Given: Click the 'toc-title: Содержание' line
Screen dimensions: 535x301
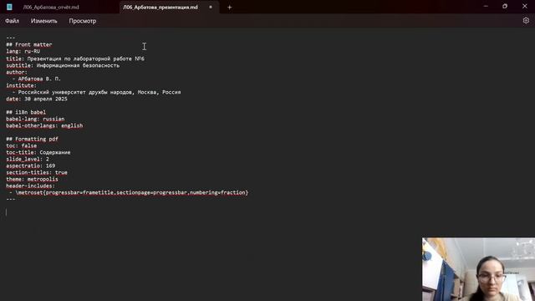Looking at the screenshot, I should (38, 152).
